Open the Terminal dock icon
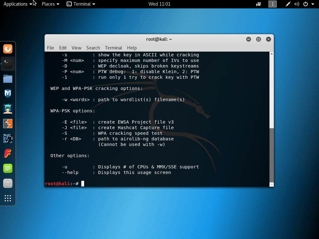The width and height of the screenshot is (319, 239). click(x=8, y=64)
